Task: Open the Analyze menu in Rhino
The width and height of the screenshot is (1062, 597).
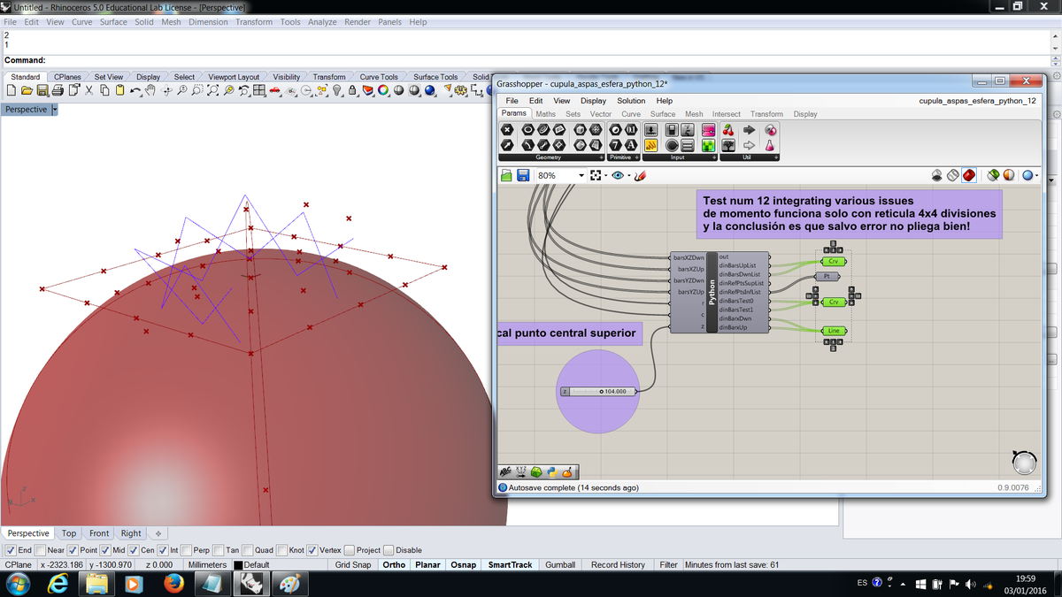Action: coord(322,22)
